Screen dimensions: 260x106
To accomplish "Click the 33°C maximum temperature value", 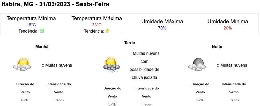I will (x=96, y=25).
